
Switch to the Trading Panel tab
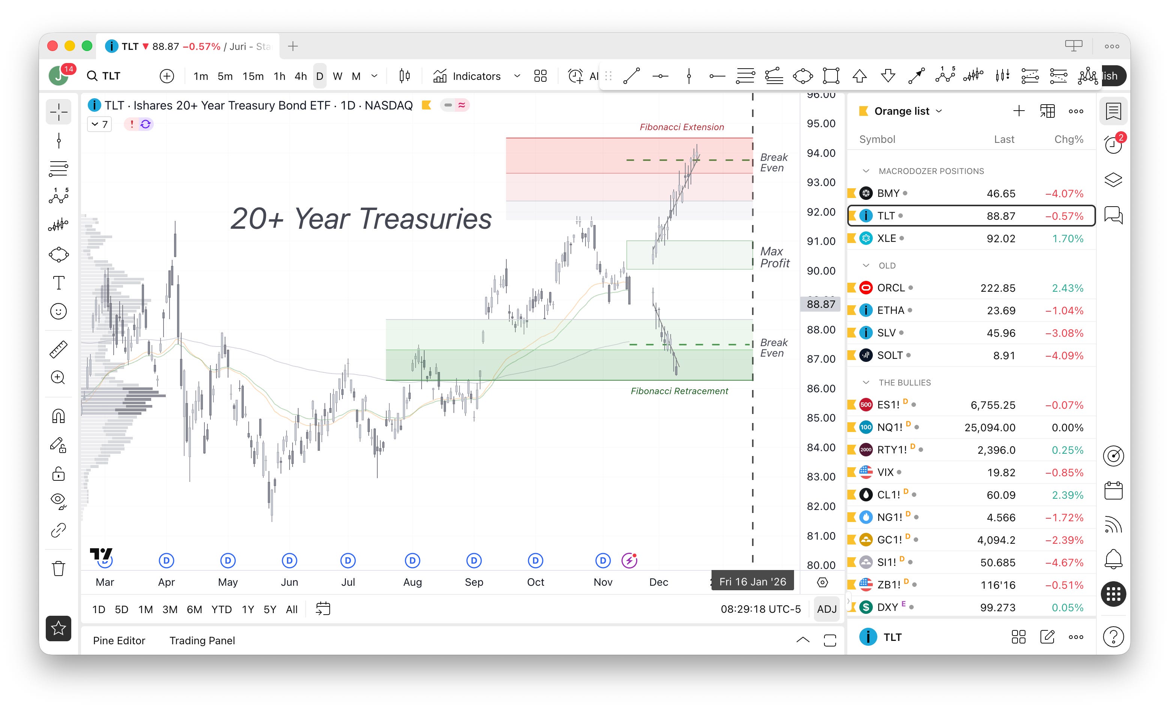(202, 640)
